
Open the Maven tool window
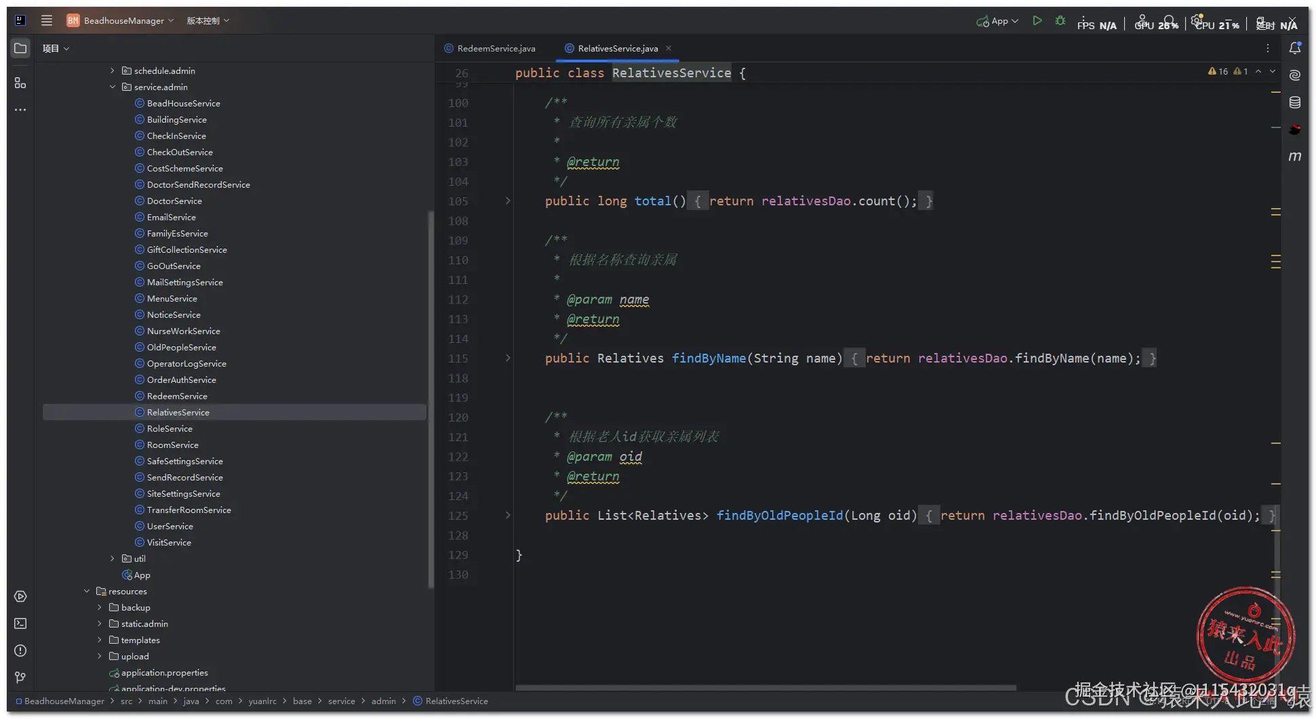coord(1295,157)
